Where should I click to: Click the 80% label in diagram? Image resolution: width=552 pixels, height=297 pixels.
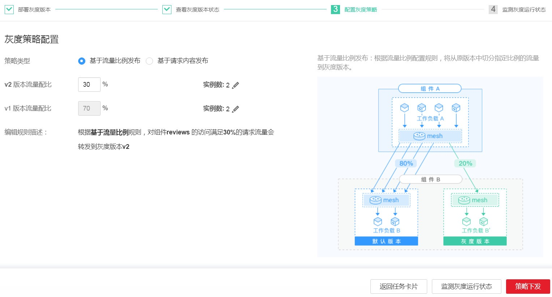coord(406,163)
